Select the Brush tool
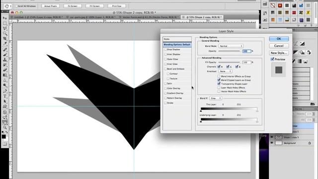 [5, 55]
